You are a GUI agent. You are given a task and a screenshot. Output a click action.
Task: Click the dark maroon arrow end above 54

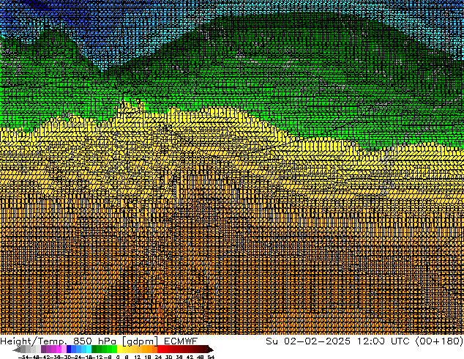[211, 349]
